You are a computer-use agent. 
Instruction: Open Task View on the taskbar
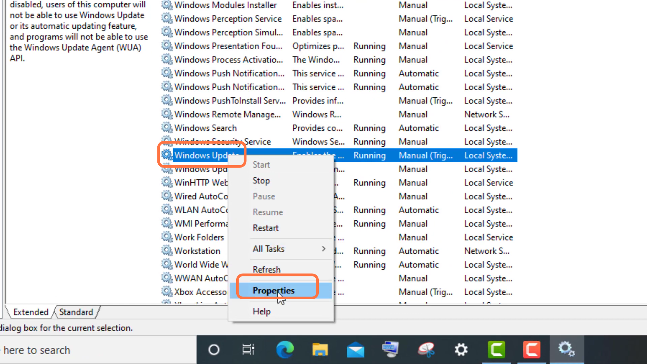click(248, 350)
